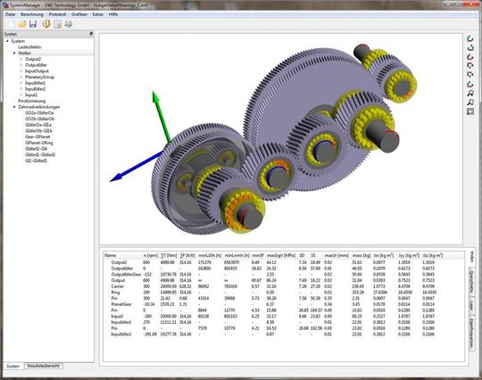Open the Berechnung menu
The height and width of the screenshot is (380, 482).
click(x=32, y=14)
